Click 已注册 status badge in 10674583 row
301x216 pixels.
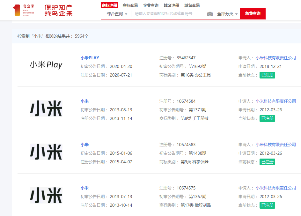(x=267, y=162)
